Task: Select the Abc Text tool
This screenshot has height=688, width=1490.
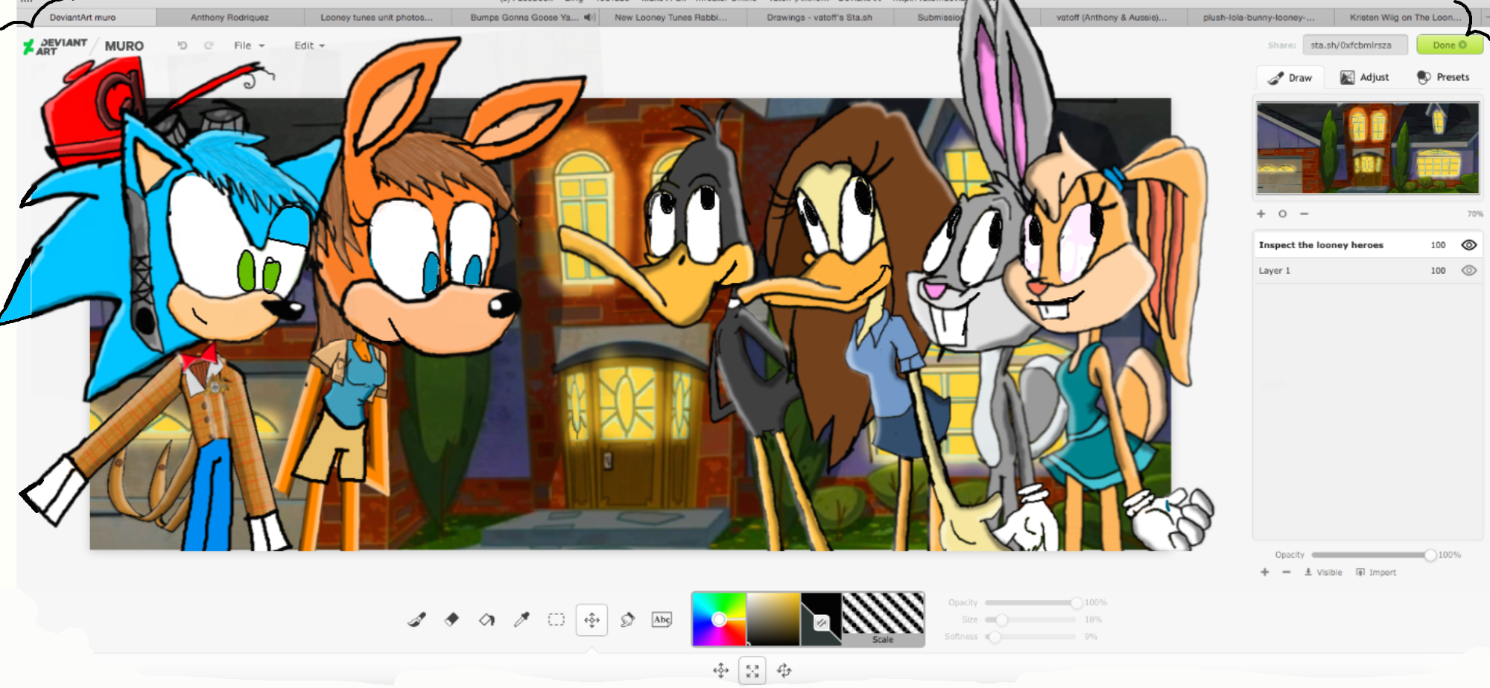Action: [662, 619]
